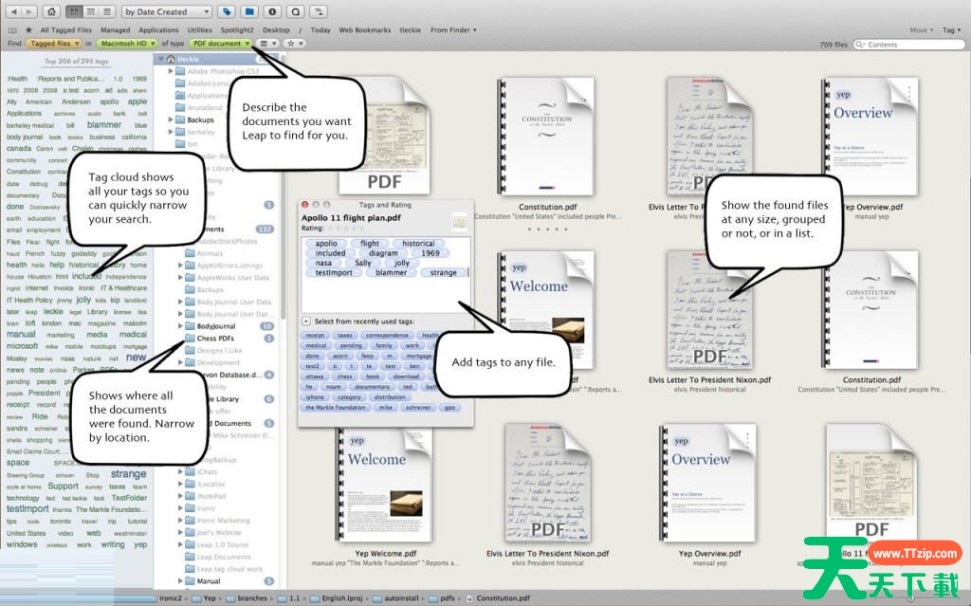This screenshot has height=606, width=971.
Task: Click the 'manual' tag in tag cloud
Action: pyautogui.click(x=21, y=334)
